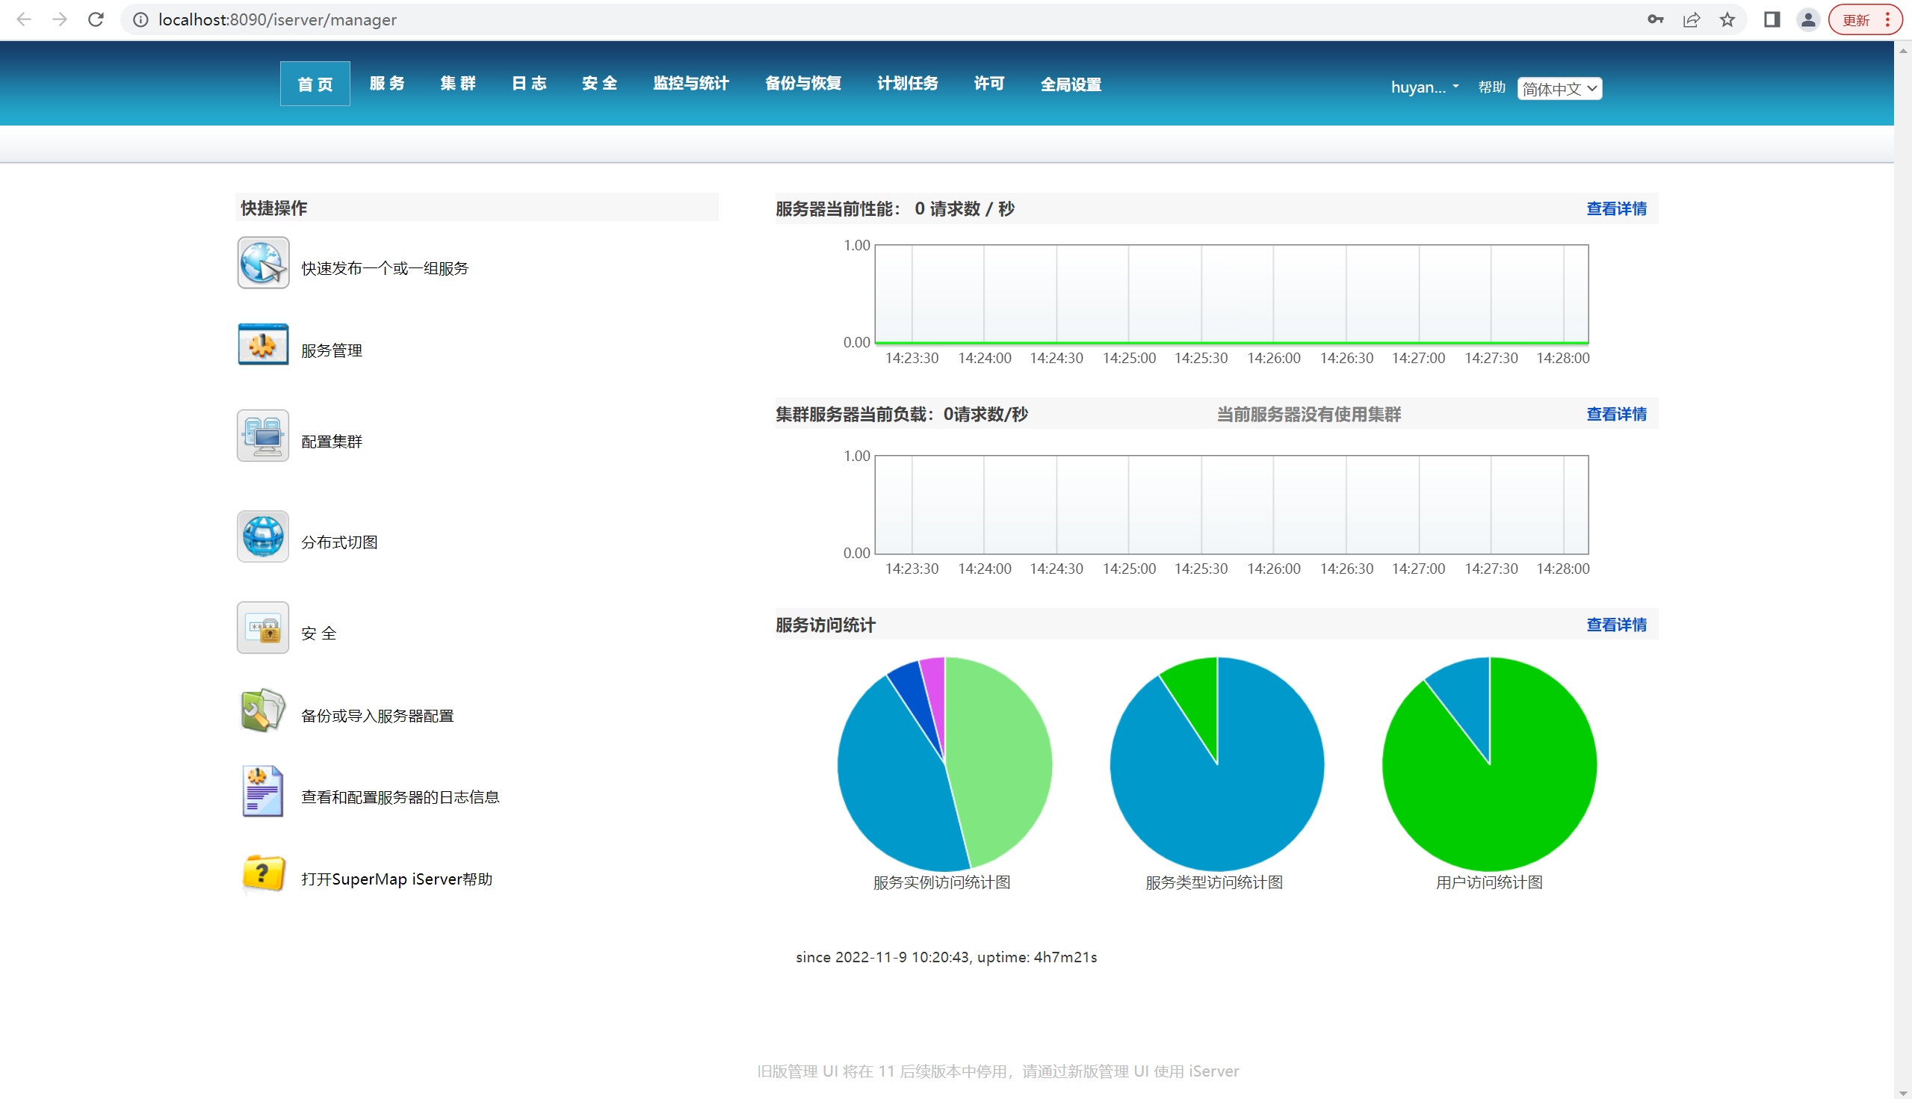Click the server log configuration icon
This screenshot has height=1099, width=1912.
coord(262,791)
